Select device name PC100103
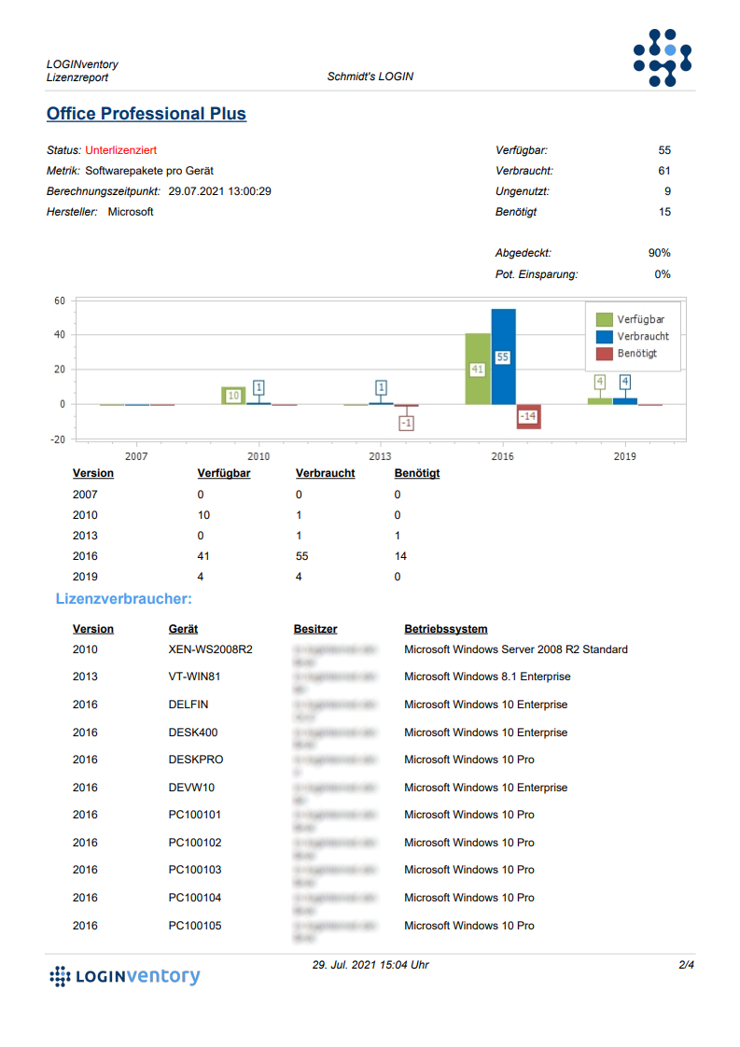Viewport: 740px width, 1047px height. pos(195,870)
